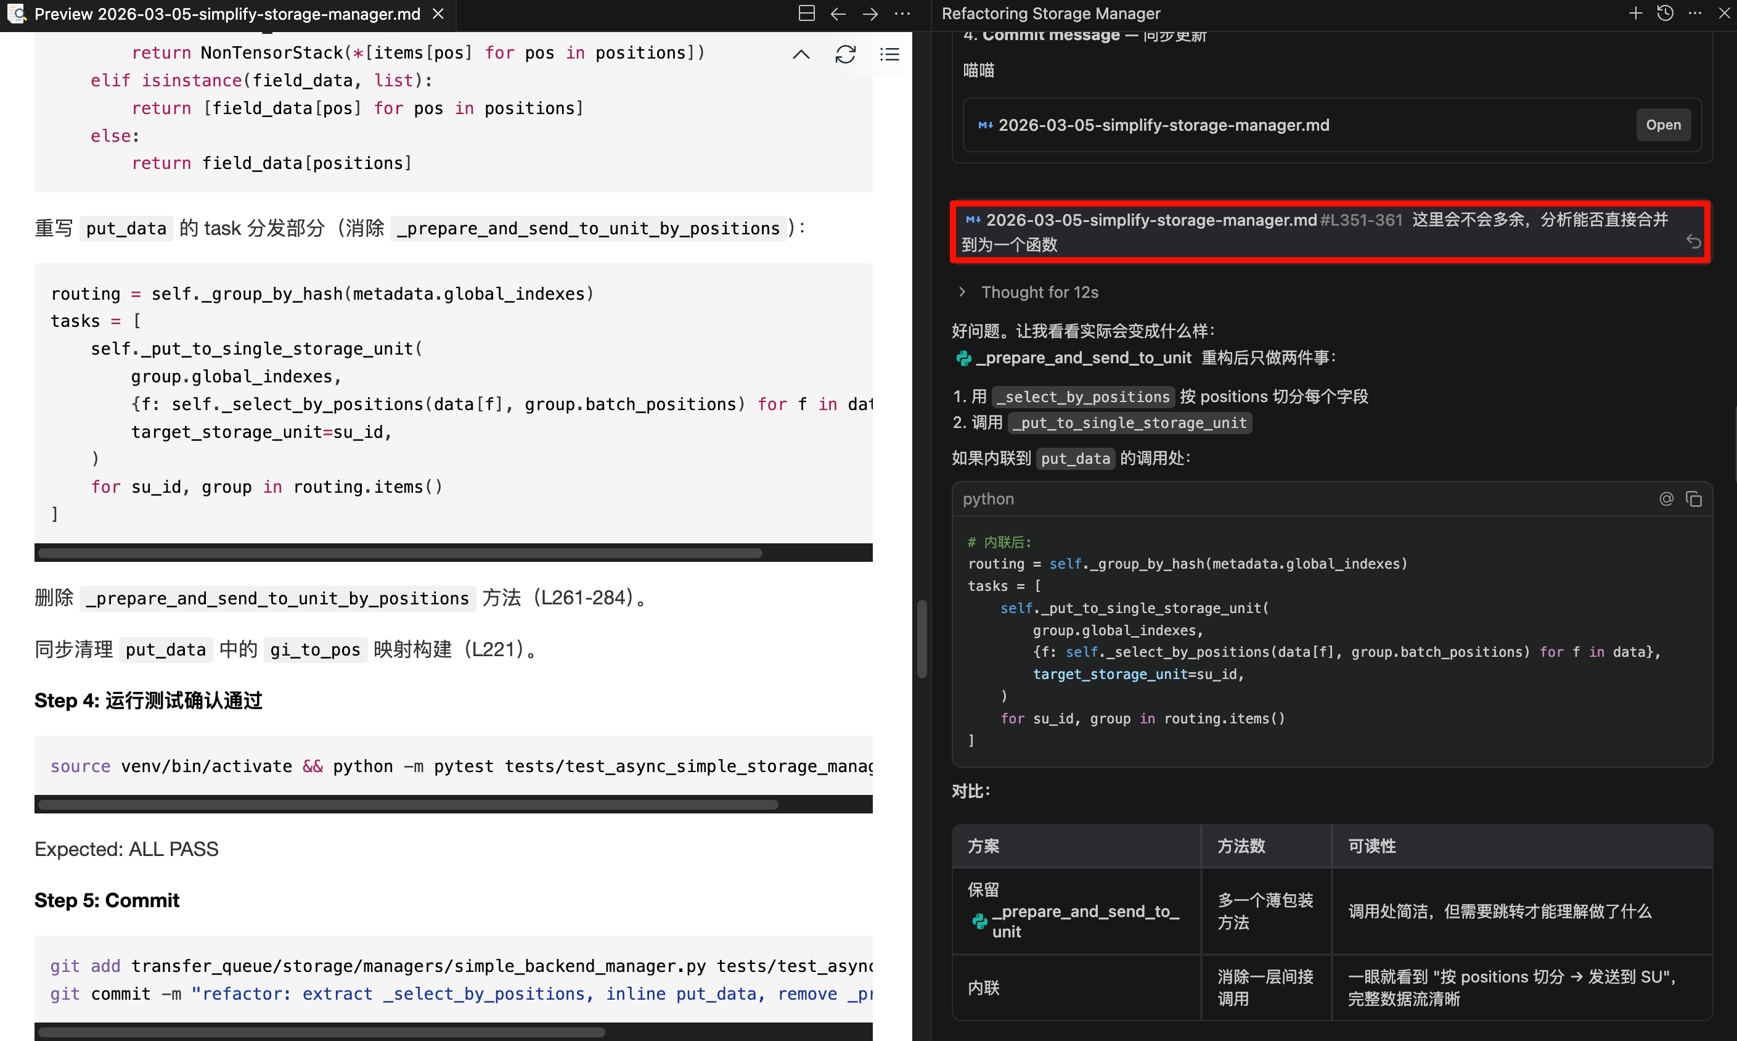This screenshot has height=1041, width=1737.
Task: Click the split editor layout icon
Action: pyautogui.click(x=806, y=14)
